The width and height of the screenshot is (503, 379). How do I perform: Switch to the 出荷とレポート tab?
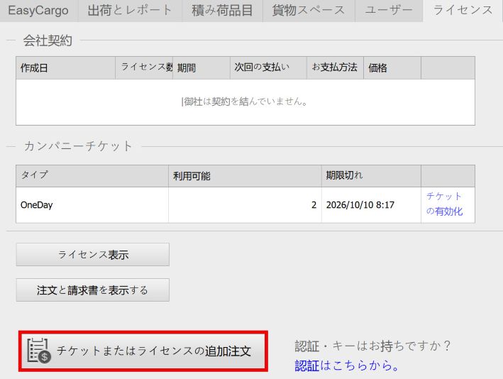coord(129,11)
